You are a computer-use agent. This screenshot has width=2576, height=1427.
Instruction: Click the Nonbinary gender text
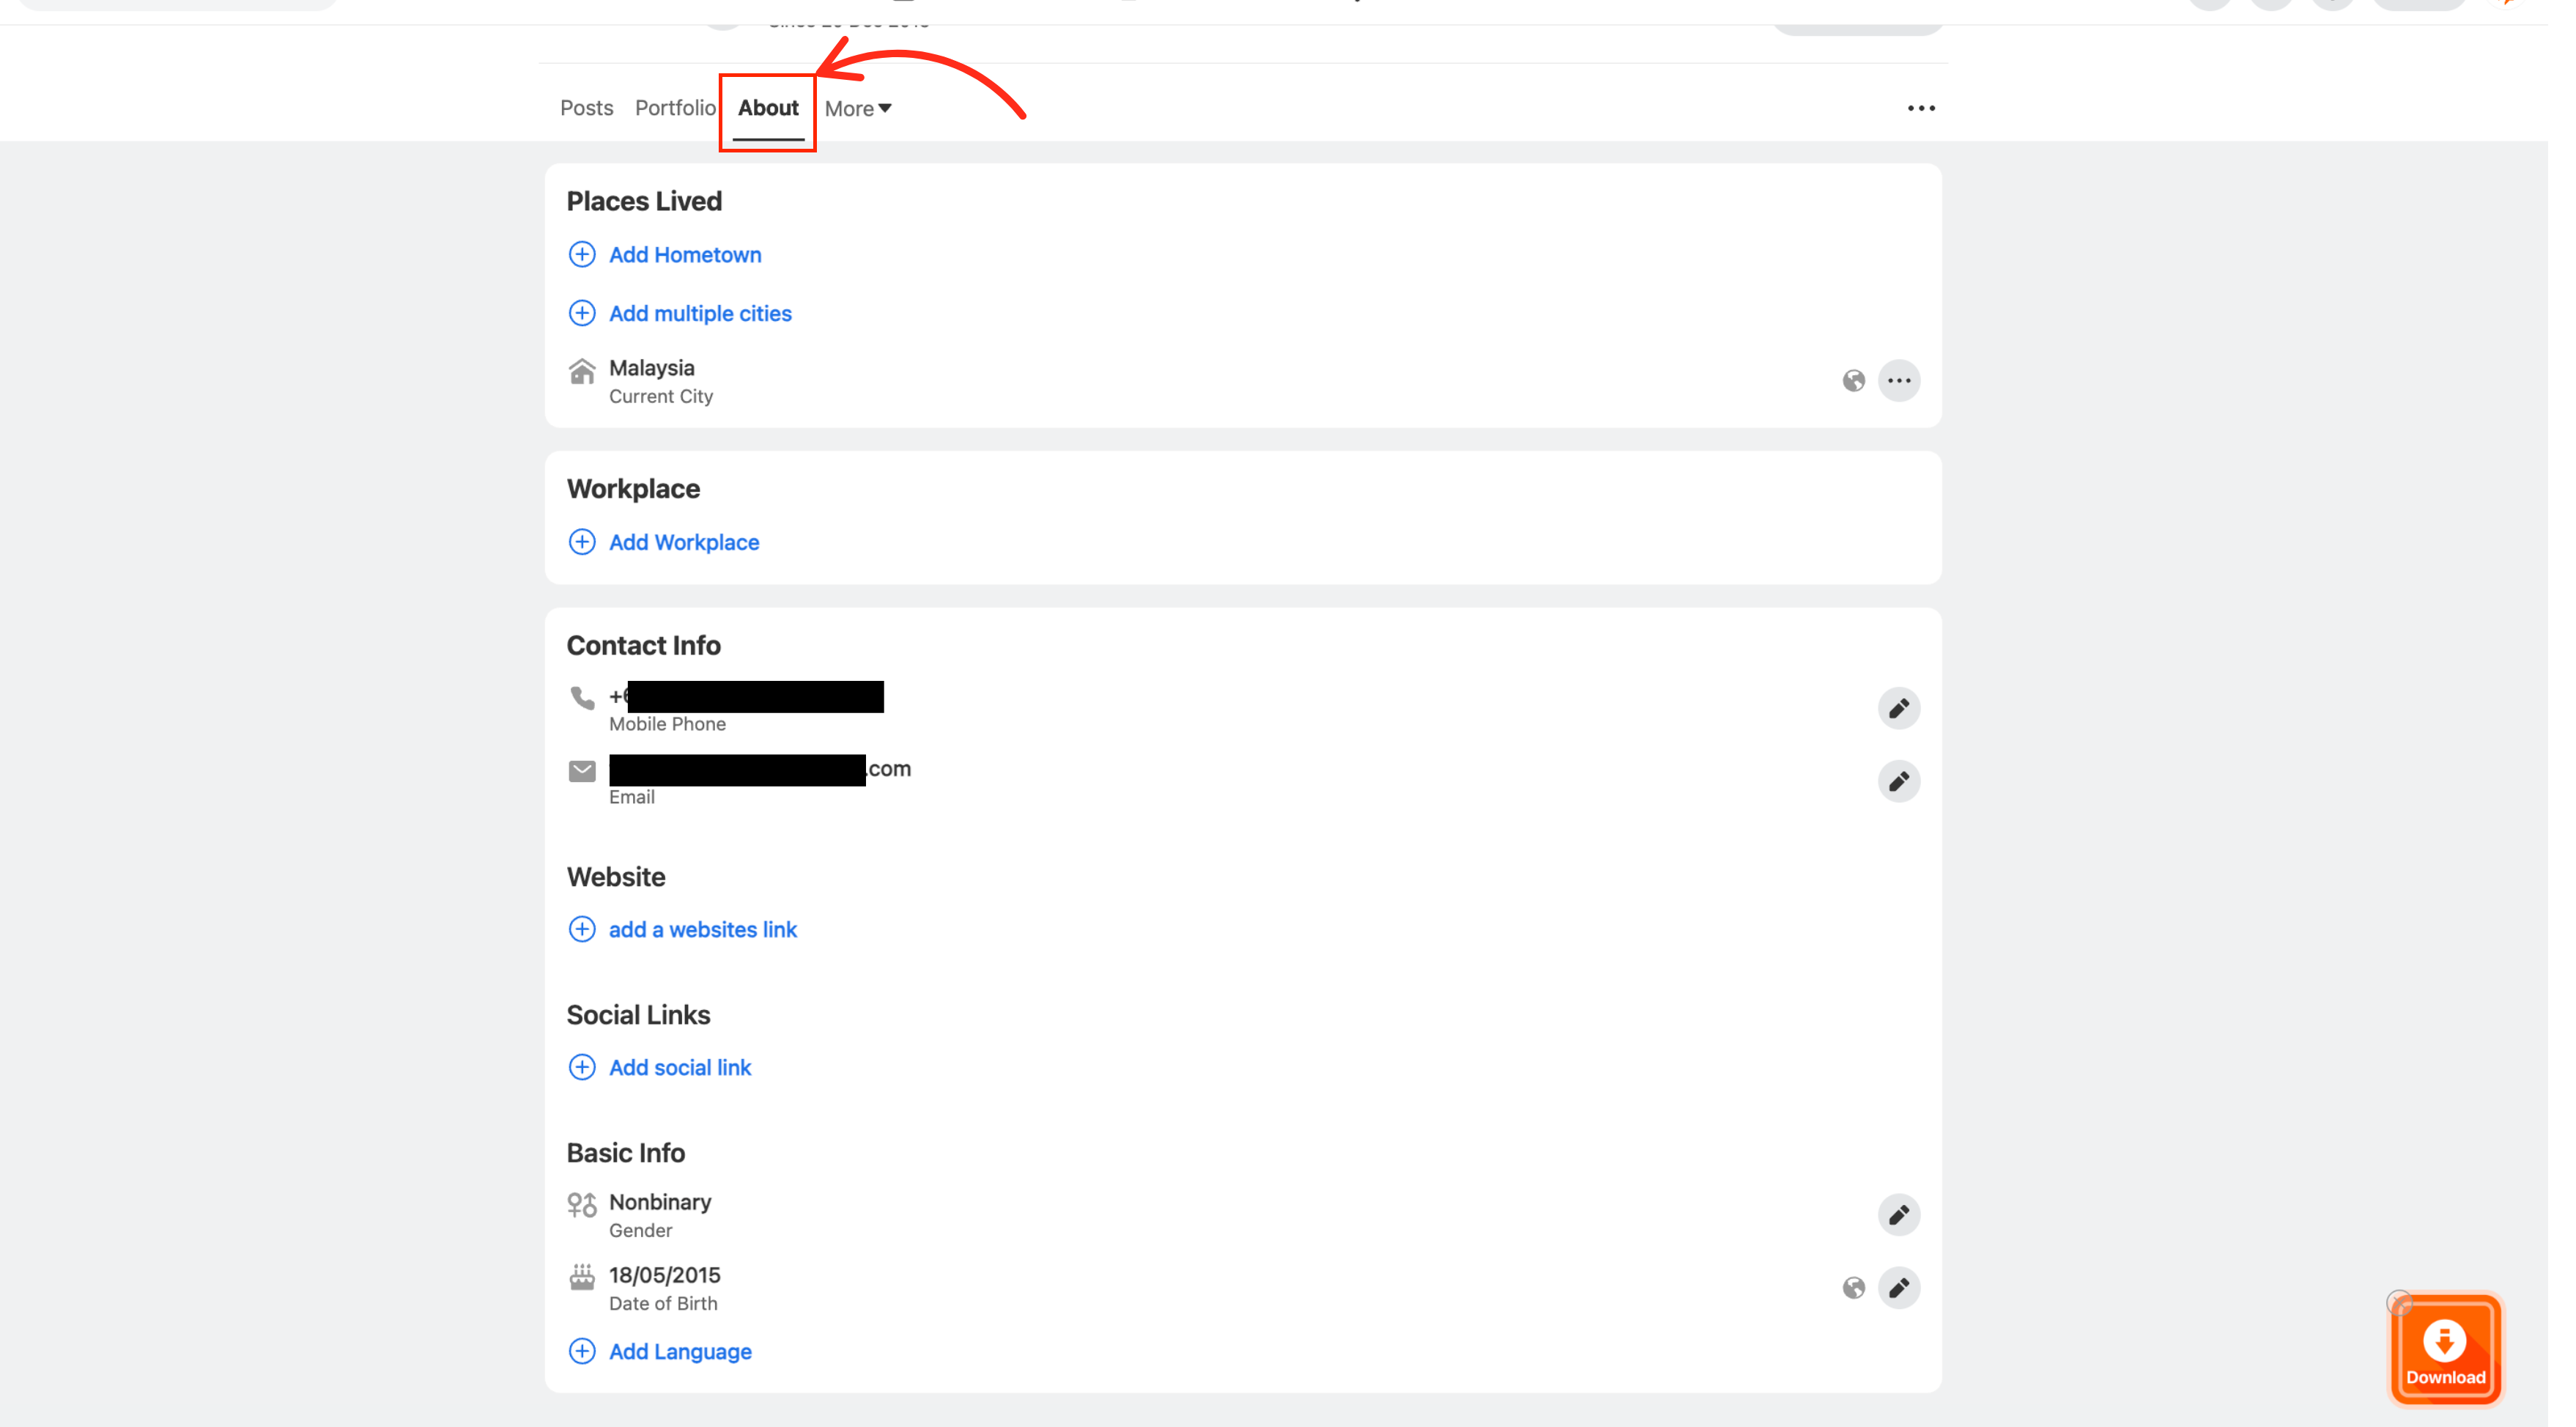660,1202
